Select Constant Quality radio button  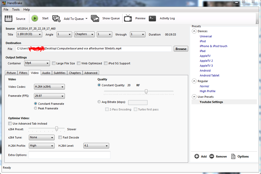click(99, 85)
